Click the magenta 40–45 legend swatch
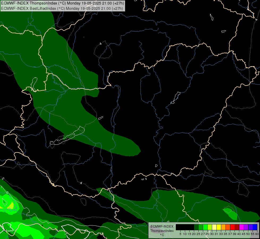 [241, 227]
